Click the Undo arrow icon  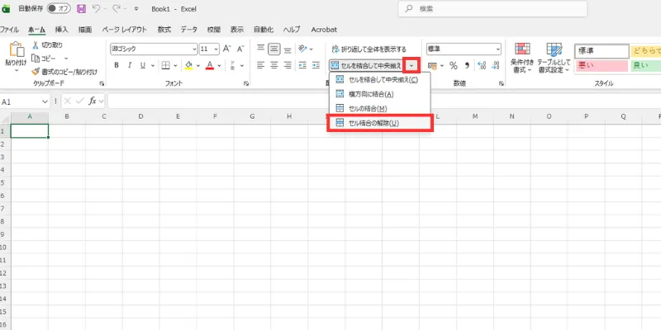pyautogui.click(x=96, y=9)
